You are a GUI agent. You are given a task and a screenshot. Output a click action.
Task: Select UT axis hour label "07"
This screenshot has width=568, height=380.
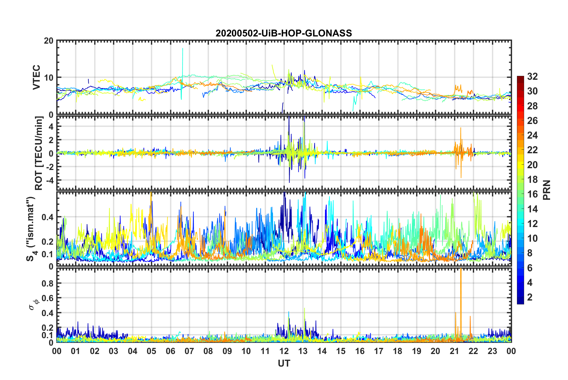[x=189, y=351]
